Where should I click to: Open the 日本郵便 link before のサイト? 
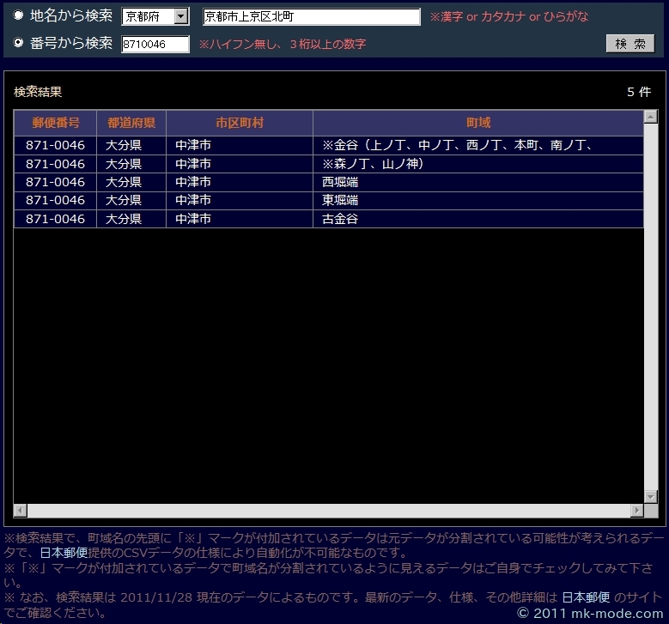[586, 597]
